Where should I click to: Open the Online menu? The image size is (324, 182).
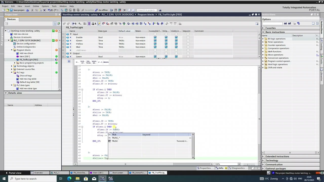click(x=36, y=6)
